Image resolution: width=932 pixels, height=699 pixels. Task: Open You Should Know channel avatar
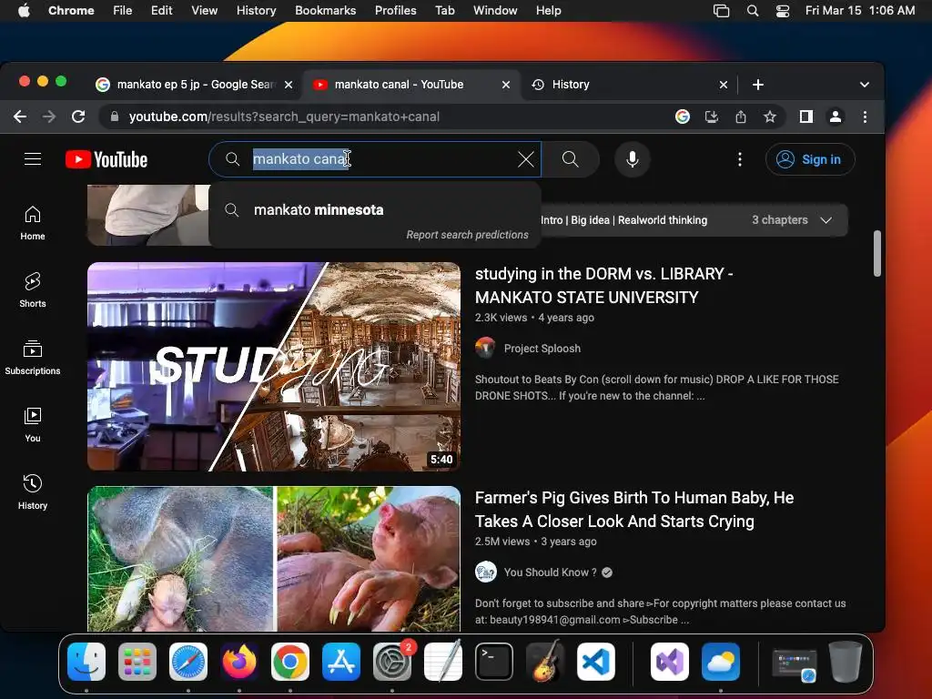click(x=485, y=572)
